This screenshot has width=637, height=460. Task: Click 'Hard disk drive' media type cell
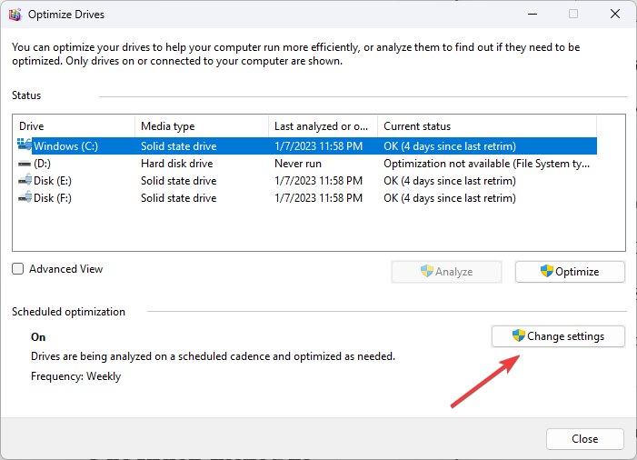(176, 164)
